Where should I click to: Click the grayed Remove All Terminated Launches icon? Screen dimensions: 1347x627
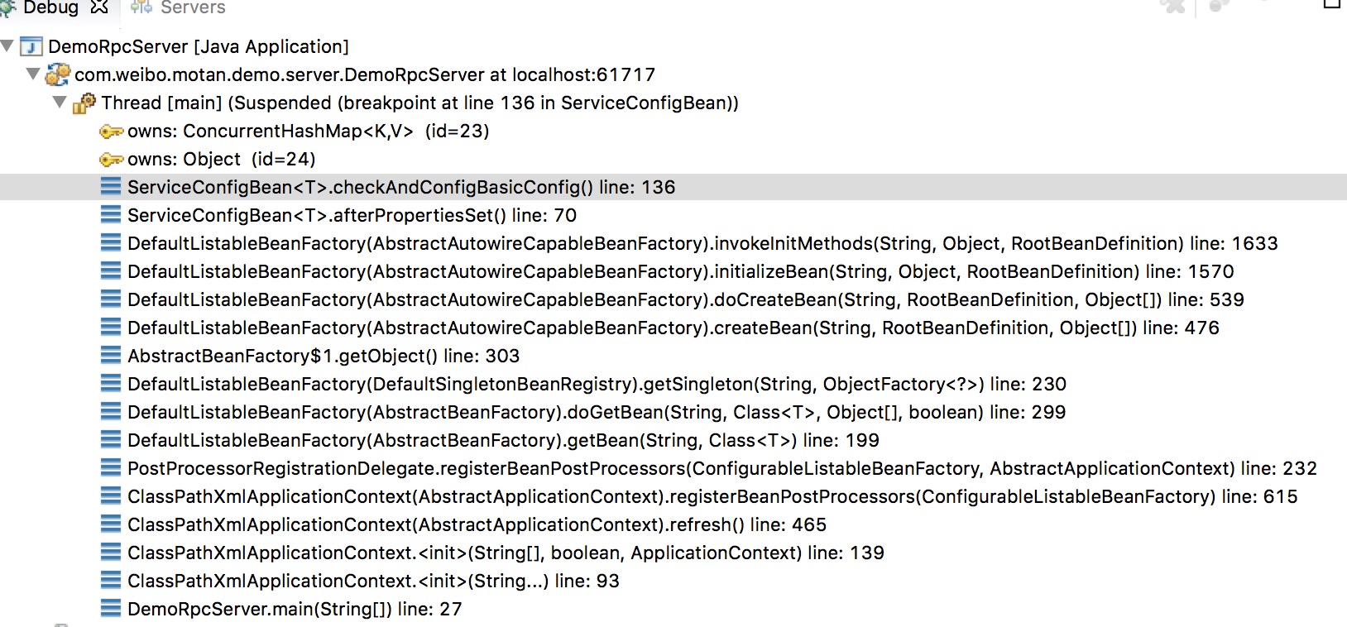click(x=1172, y=7)
